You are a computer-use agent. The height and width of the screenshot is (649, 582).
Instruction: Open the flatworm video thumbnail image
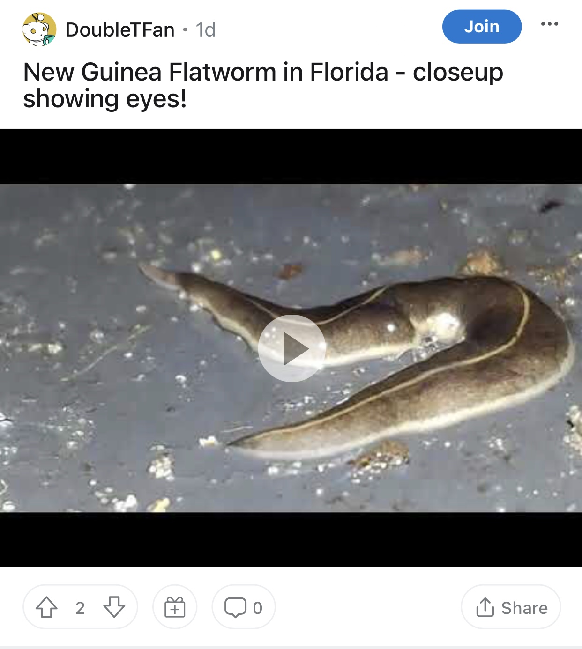pyautogui.click(x=291, y=348)
